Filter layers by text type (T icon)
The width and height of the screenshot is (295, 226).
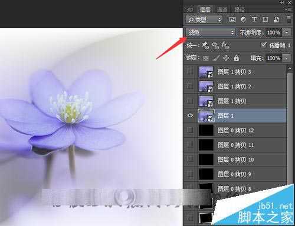[254, 19]
